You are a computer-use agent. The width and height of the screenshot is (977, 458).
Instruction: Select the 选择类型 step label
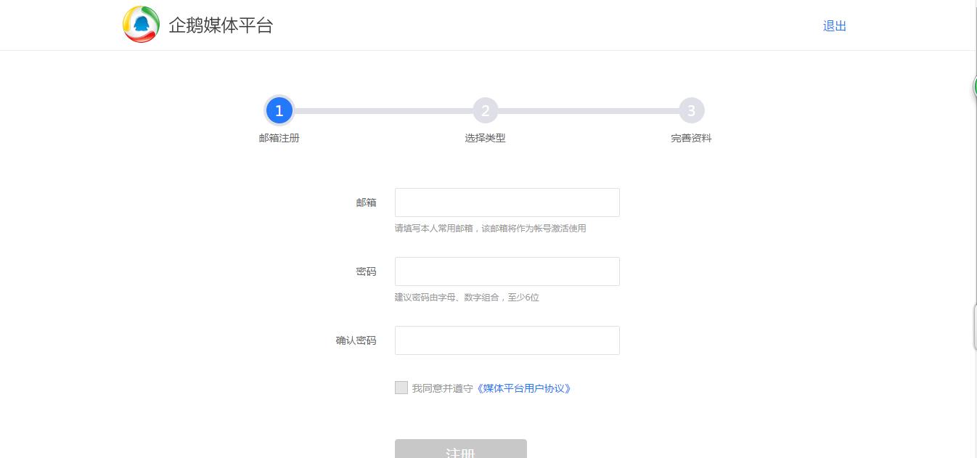485,138
